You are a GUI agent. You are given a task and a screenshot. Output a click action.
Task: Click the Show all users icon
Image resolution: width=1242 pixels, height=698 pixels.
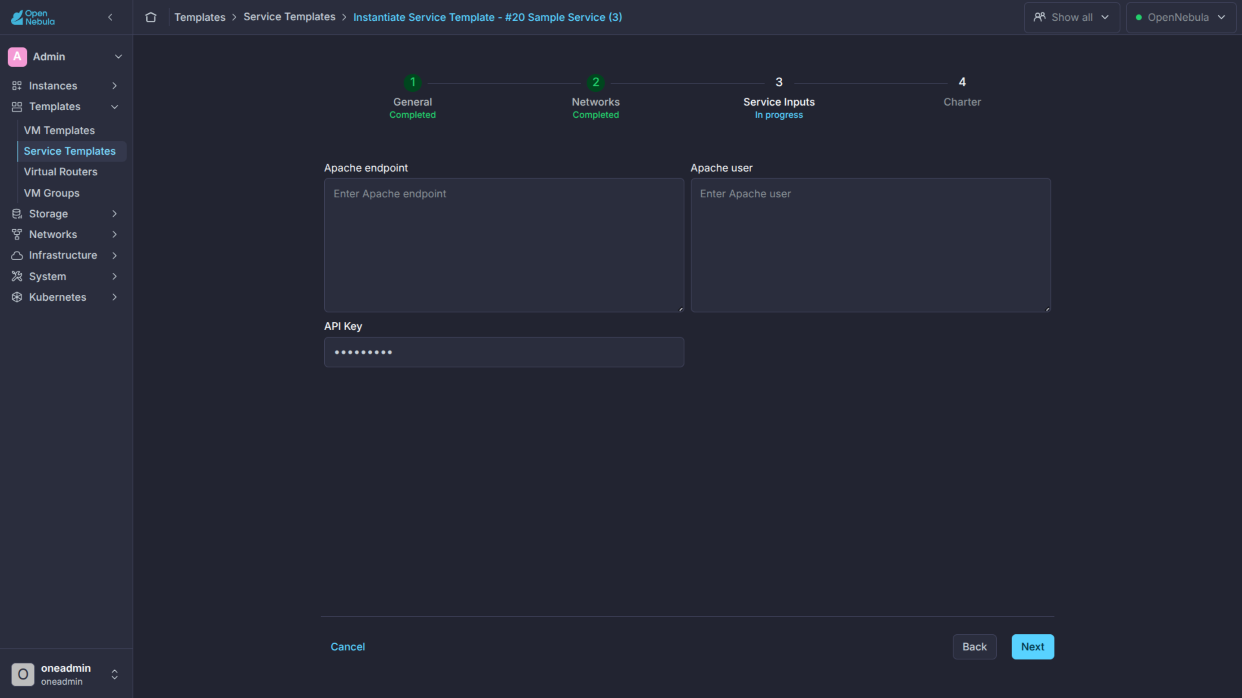[1039, 17]
